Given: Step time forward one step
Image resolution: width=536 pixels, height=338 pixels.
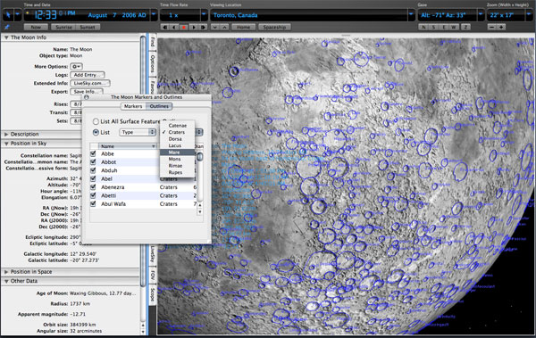Looking at the screenshot, I should (203, 28).
